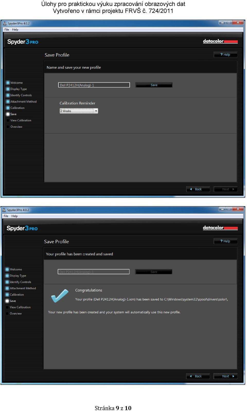This screenshot has height=411, width=247.
Task: Click 'Your profile has been created and saved' text
Action: pyautogui.click(x=79, y=254)
